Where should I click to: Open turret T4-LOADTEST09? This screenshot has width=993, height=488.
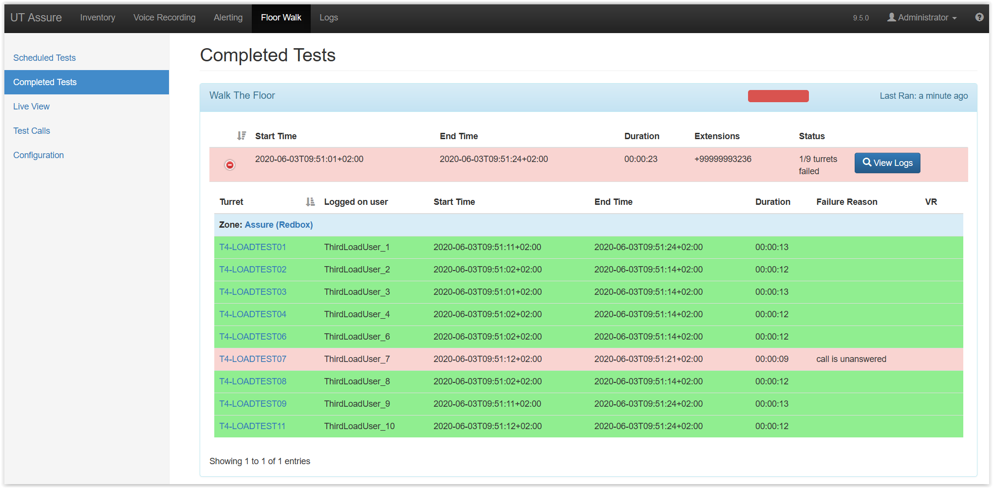253,404
